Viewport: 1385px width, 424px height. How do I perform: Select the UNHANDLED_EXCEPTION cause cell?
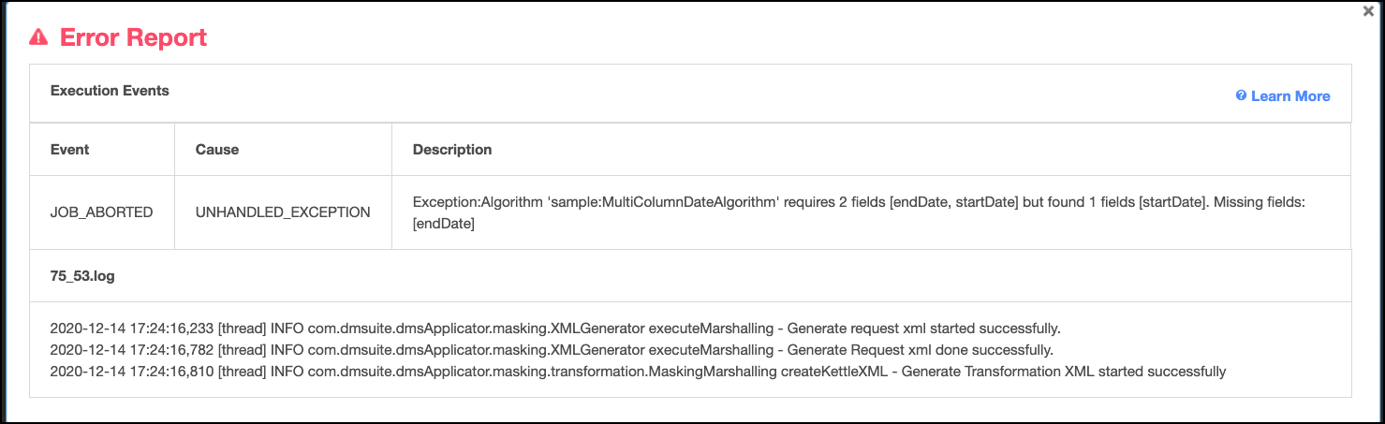(x=283, y=212)
